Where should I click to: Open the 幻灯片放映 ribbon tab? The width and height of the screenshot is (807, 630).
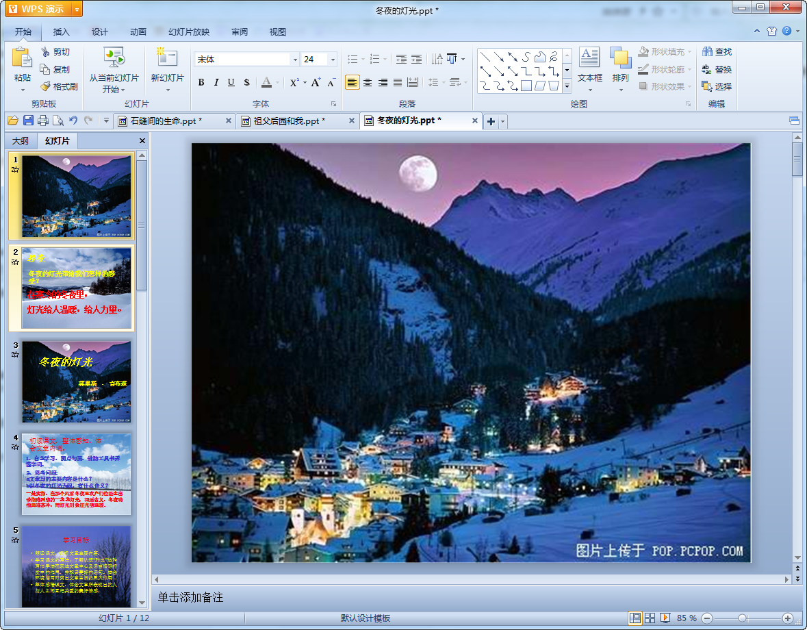pos(189,32)
